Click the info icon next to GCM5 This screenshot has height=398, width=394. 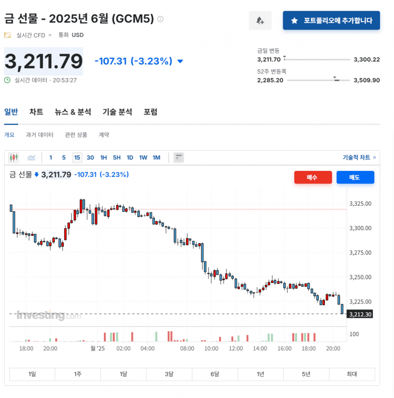click(x=160, y=19)
